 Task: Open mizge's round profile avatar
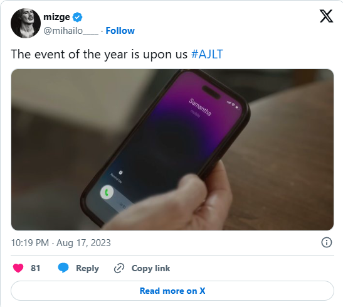click(26, 23)
